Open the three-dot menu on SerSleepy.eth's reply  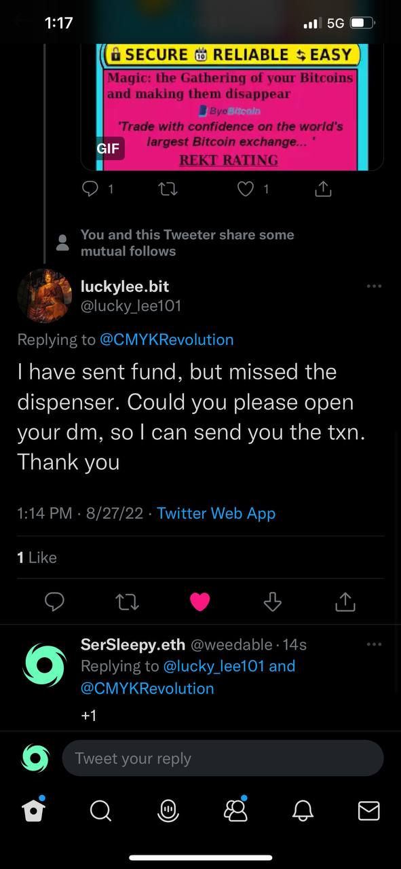tap(374, 644)
